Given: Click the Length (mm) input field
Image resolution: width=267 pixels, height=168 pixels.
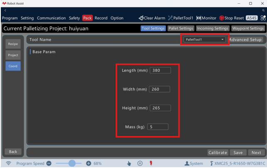Looking at the screenshot, I should [x=160, y=71].
